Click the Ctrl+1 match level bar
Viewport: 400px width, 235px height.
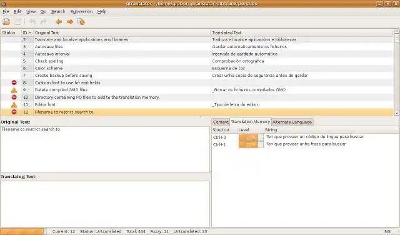point(251,144)
